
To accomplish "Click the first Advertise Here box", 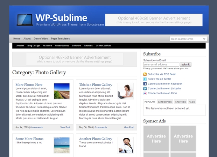I will 156,139.
